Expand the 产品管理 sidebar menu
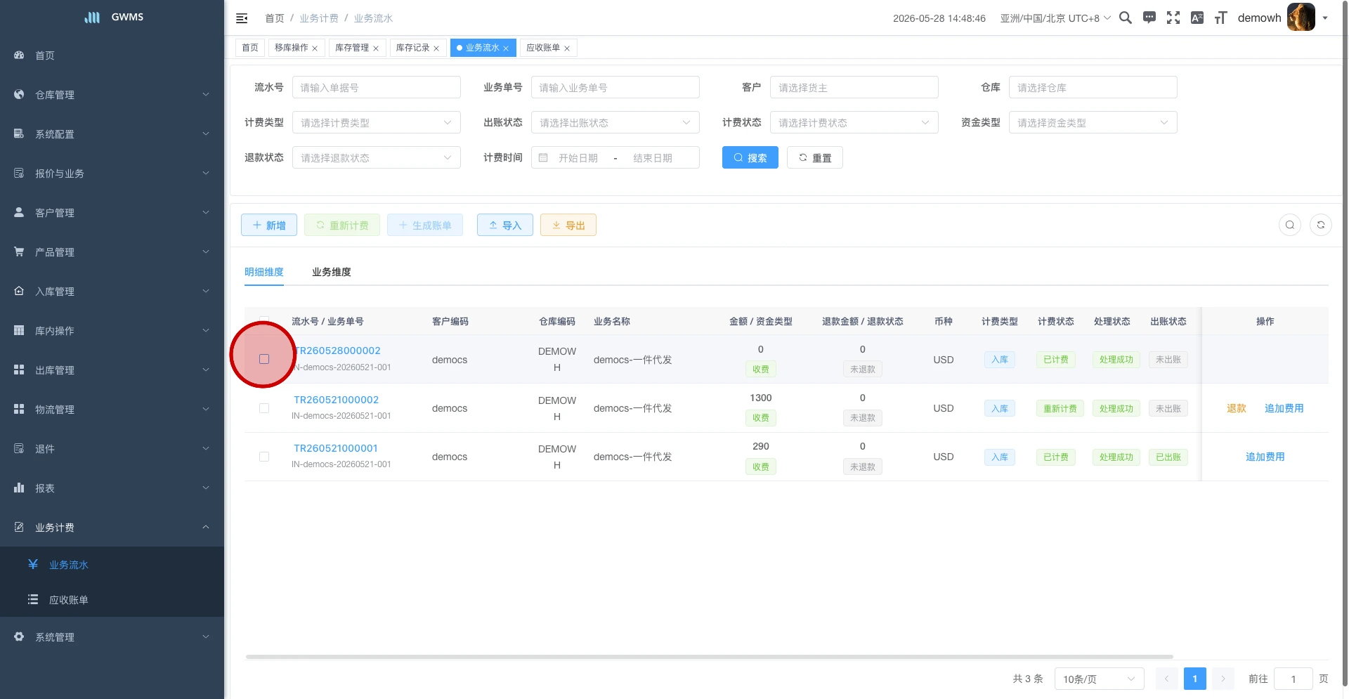The image size is (1349, 699). tap(112, 252)
